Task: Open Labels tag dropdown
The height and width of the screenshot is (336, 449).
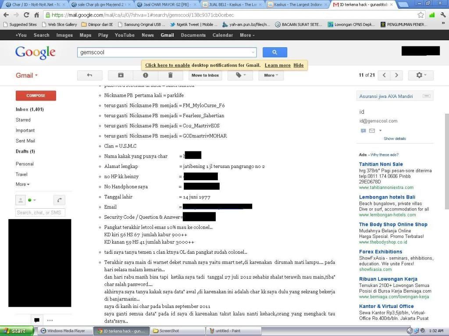Action: pos(241,75)
